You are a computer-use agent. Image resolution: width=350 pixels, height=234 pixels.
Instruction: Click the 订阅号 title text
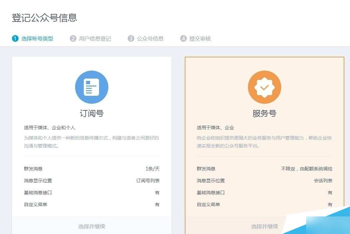[x=91, y=113]
